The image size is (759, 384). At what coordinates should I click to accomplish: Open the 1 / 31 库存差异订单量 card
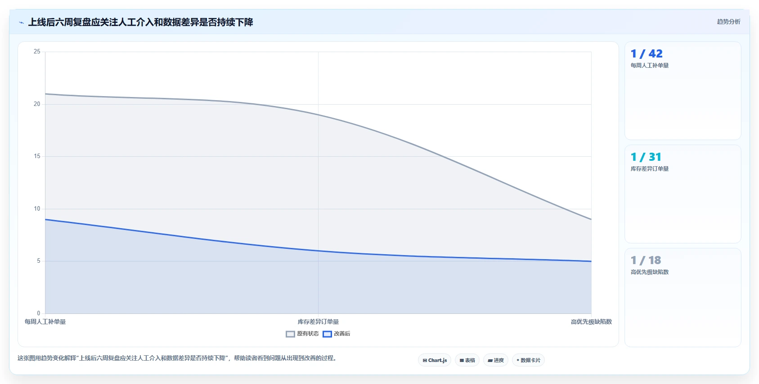(x=683, y=194)
